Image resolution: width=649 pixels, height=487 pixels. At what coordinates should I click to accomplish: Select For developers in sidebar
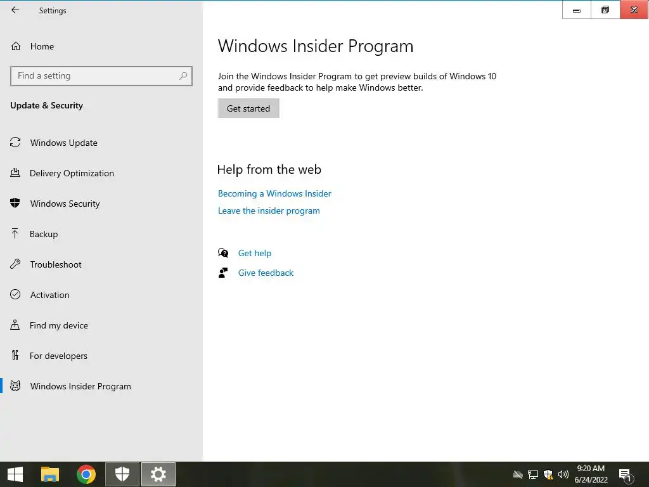(x=58, y=356)
